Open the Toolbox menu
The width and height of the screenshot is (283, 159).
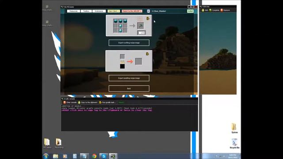click(x=86, y=11)
